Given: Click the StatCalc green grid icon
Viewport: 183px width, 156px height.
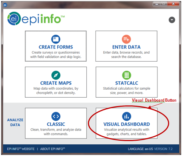Looking at the screenshot, I should pos(126,75).
